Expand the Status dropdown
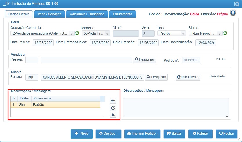Viewport: 242px width, 142px height. tap(205, 33)
